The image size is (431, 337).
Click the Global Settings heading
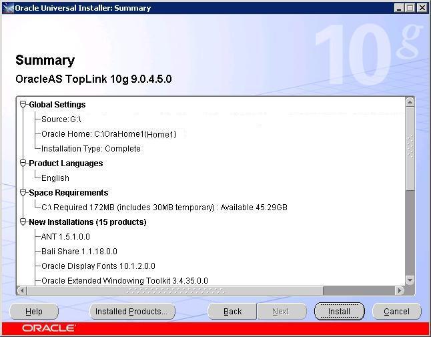[x=57, y=105]
